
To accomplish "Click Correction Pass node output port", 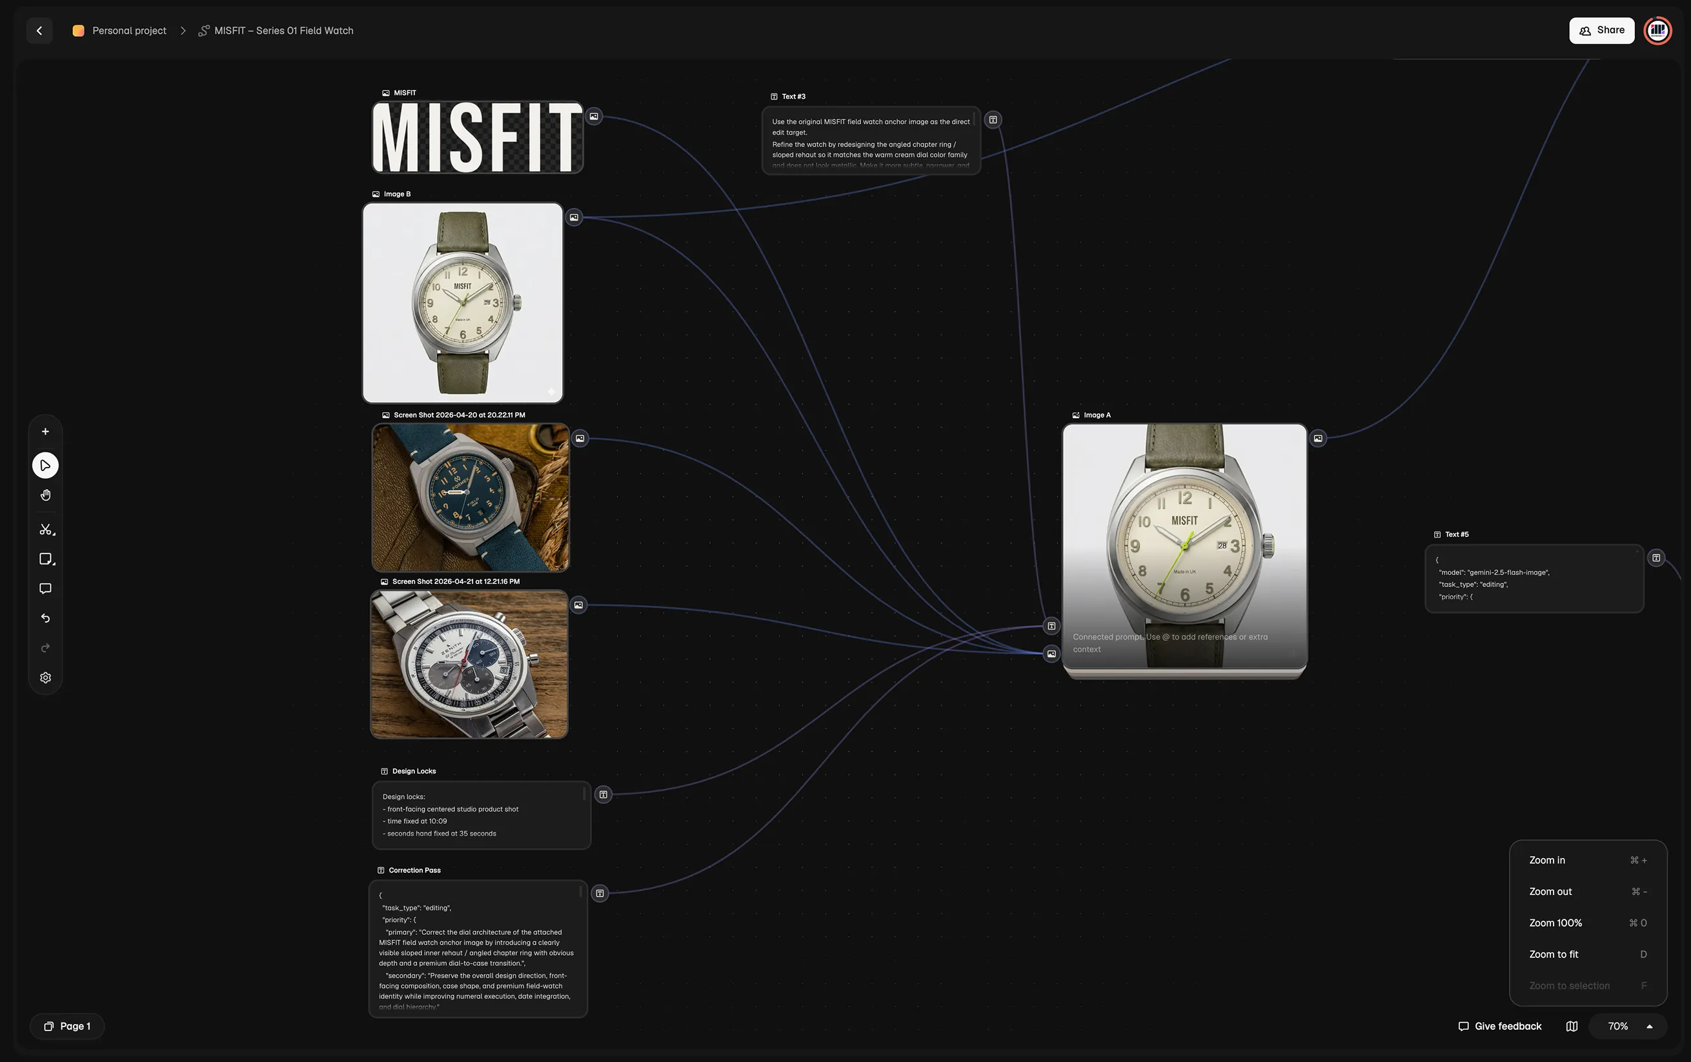I will [x=600, y=894].
